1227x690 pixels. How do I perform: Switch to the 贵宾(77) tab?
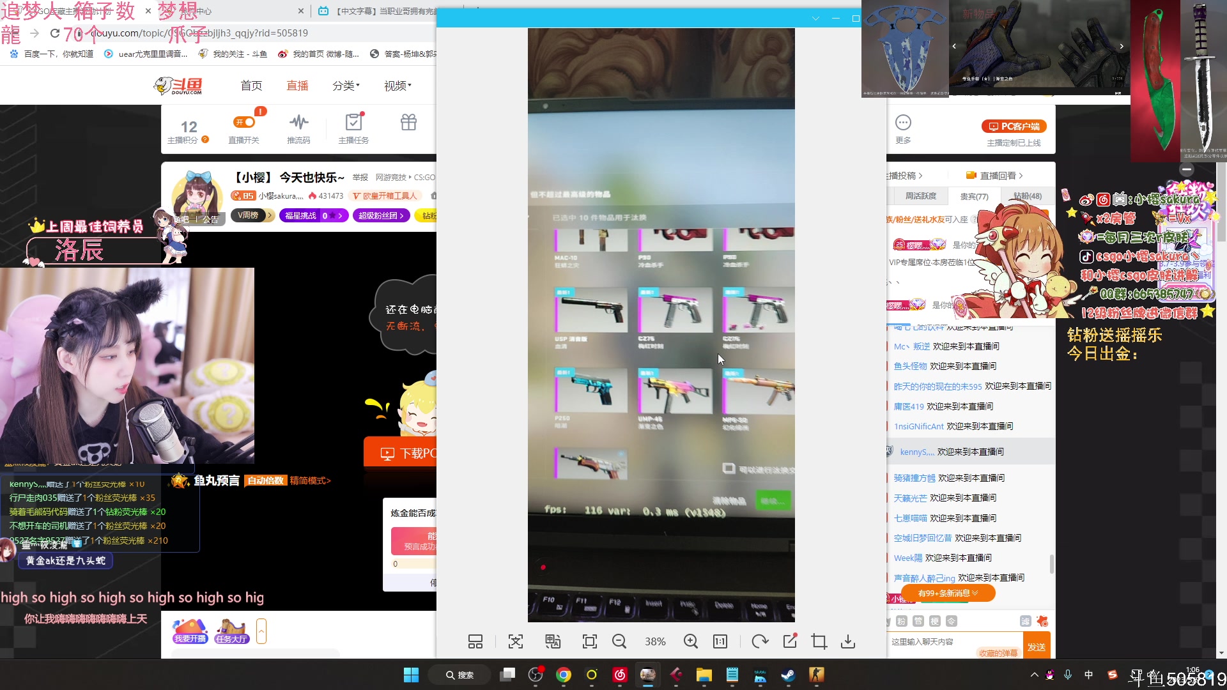(974, 196)
